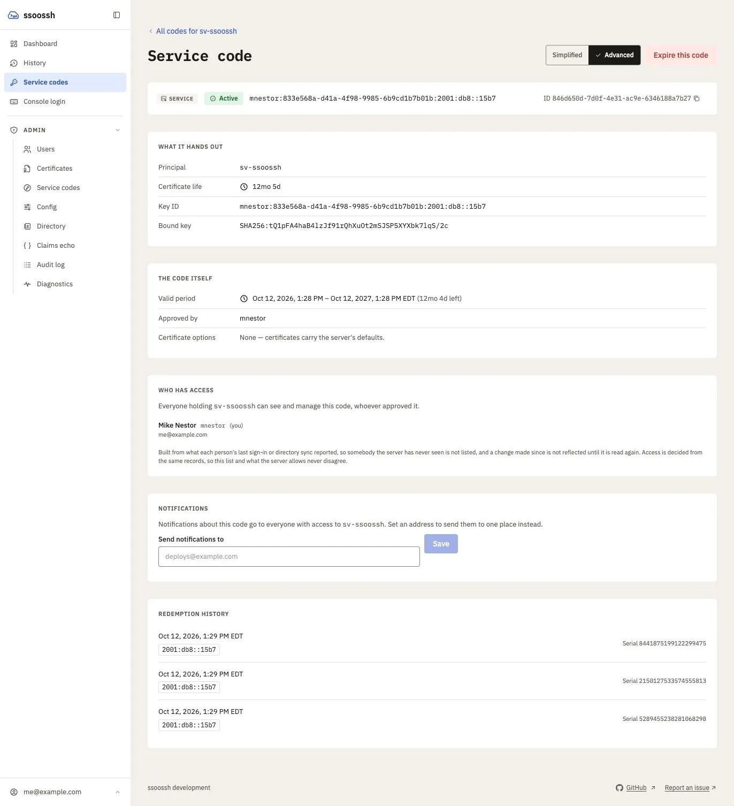Open the Certificates admin page
Screen dimensions: 734x806
tap(72, 169)
